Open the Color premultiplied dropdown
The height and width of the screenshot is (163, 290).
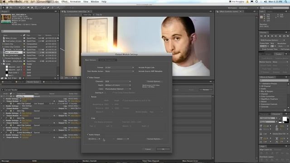tap(118, 89)
